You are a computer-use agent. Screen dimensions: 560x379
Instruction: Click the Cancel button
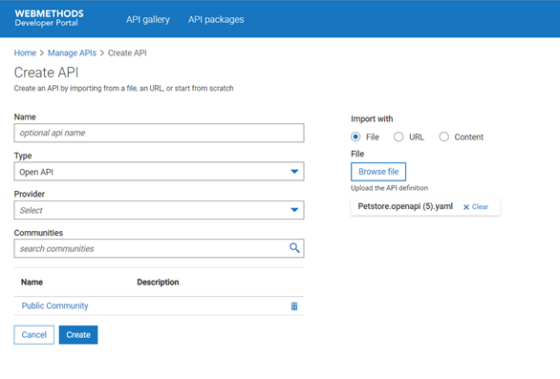tap(34, 335)
